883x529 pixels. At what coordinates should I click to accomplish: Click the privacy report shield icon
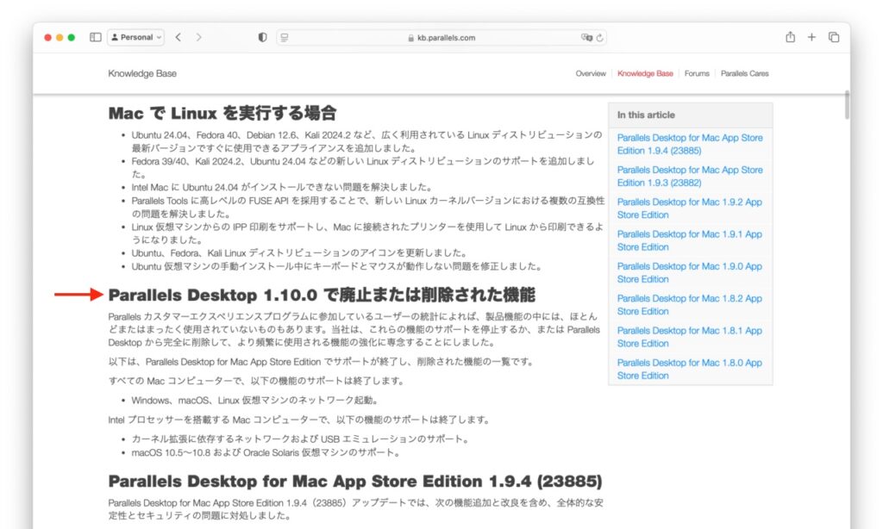click(x=261, y=37)
